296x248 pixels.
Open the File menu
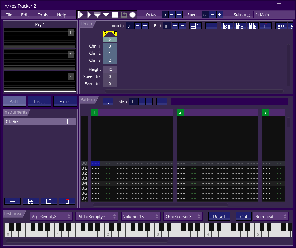click(x=9, y=15)
